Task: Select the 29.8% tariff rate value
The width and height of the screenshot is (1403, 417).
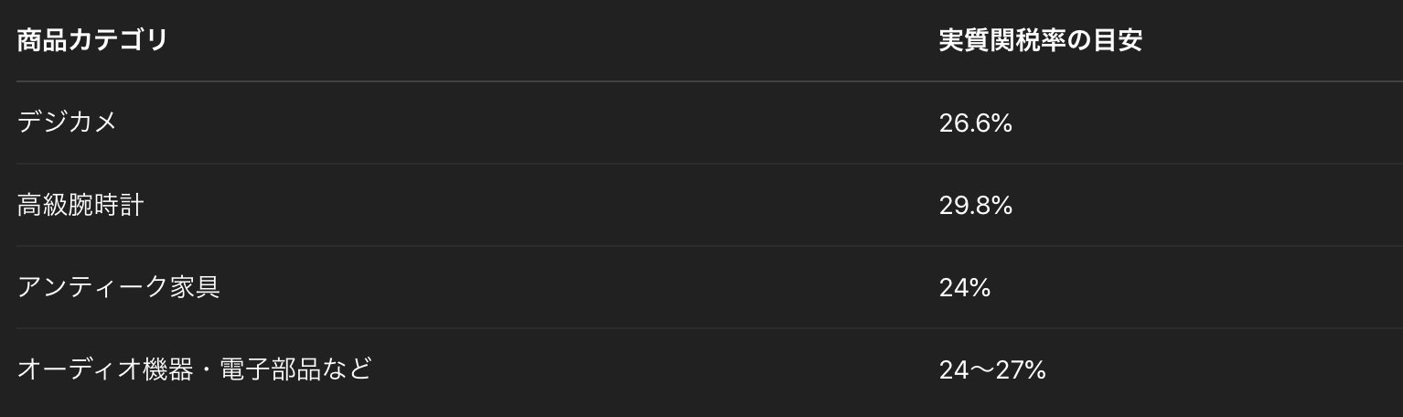Action: [x=975, y=206]
